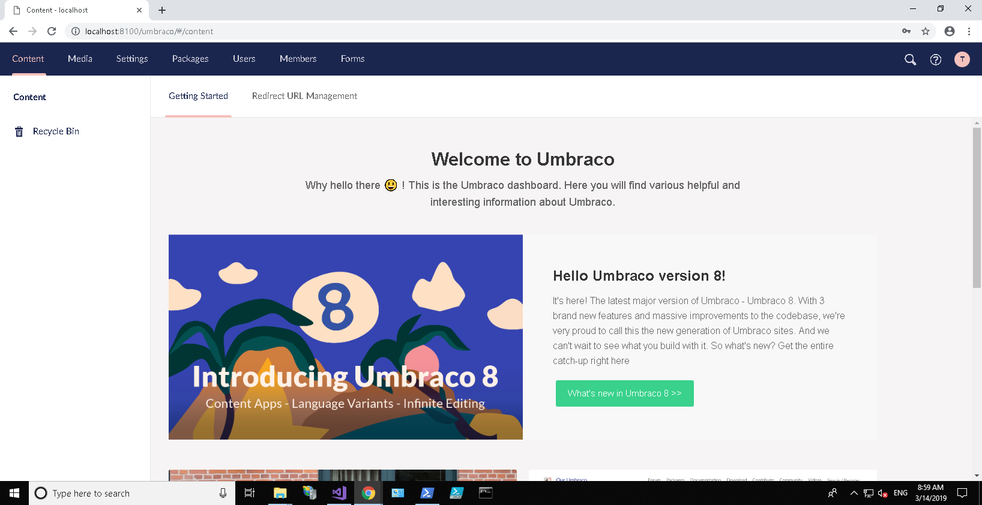
Task: Switch to Chrome in the taskbar
Action: pos(369,493)
